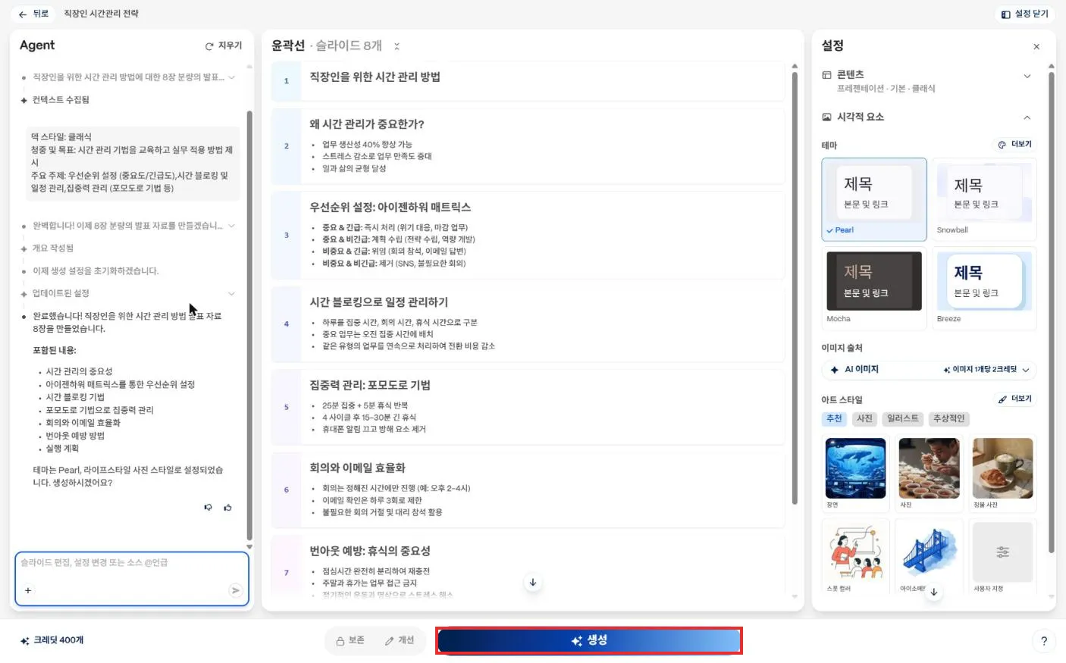1066x663 pixels.
Task: Click the plus attach icon in chat box
Action: pyautogui.click(x=28, y=590)
